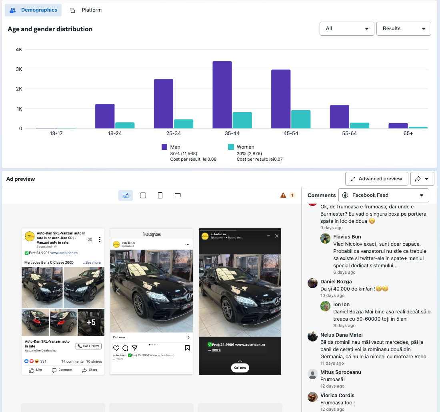Viewport: 440px width, 412px height.
Task: Click the Advanced preview button
Action: pyautogui.click(x=376, y=179)
